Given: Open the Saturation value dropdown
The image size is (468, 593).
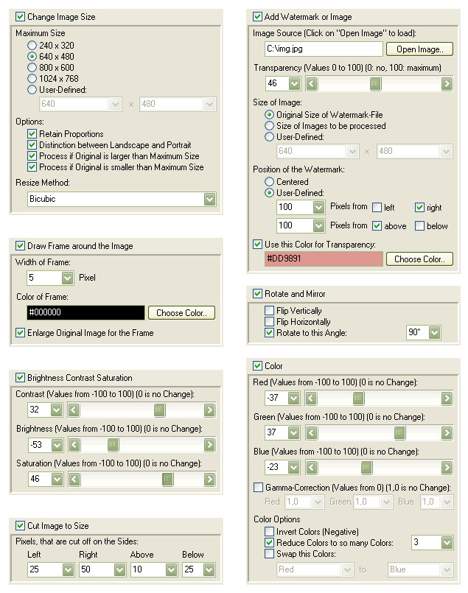Looking at the screenshot, I should (x=57, y=480).
